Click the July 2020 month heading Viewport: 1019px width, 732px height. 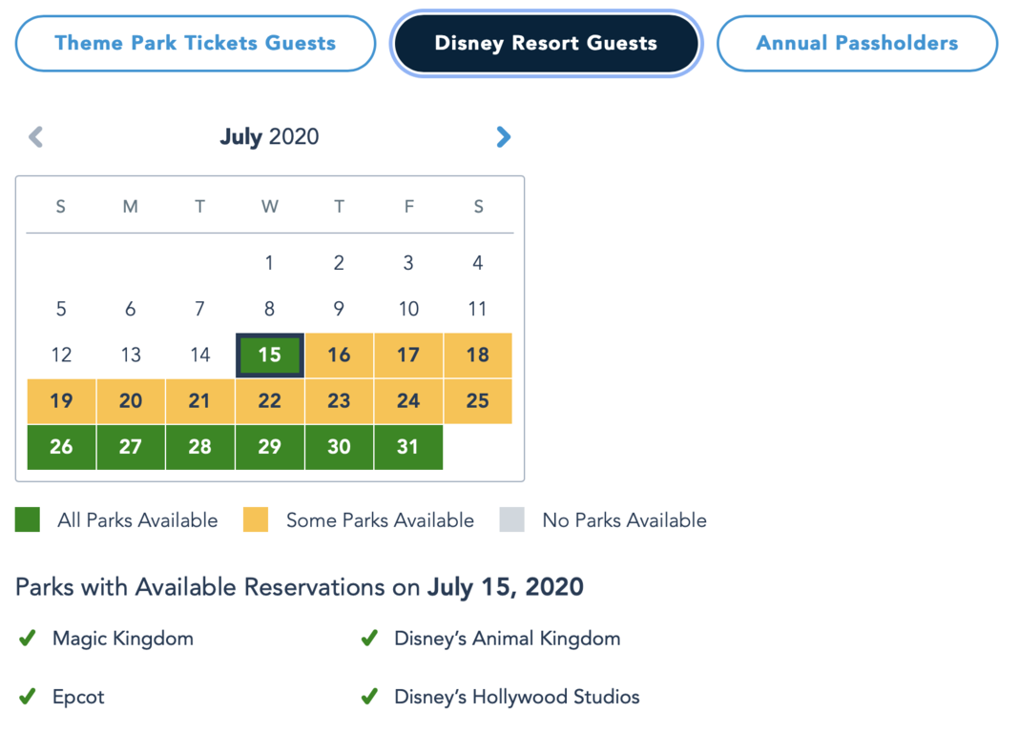click(269, 137)
